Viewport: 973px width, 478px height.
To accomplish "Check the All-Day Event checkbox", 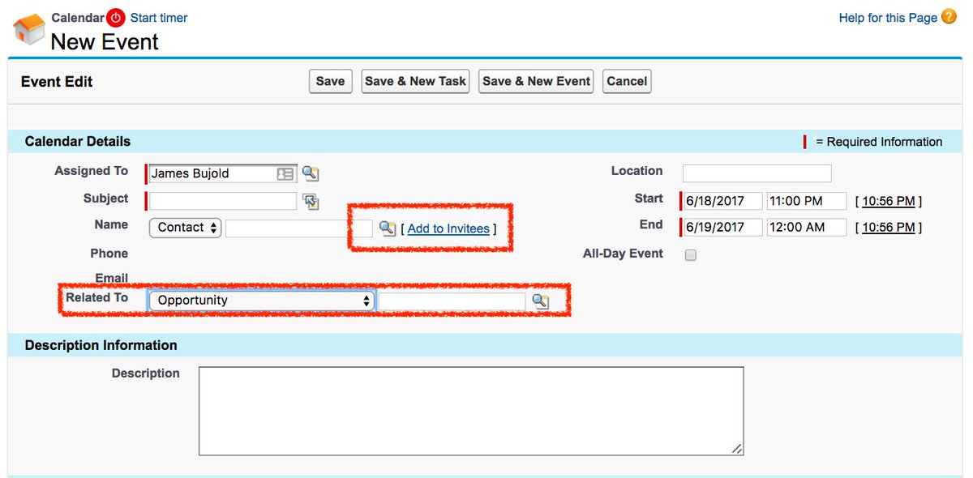I will (x=691, y=255).
